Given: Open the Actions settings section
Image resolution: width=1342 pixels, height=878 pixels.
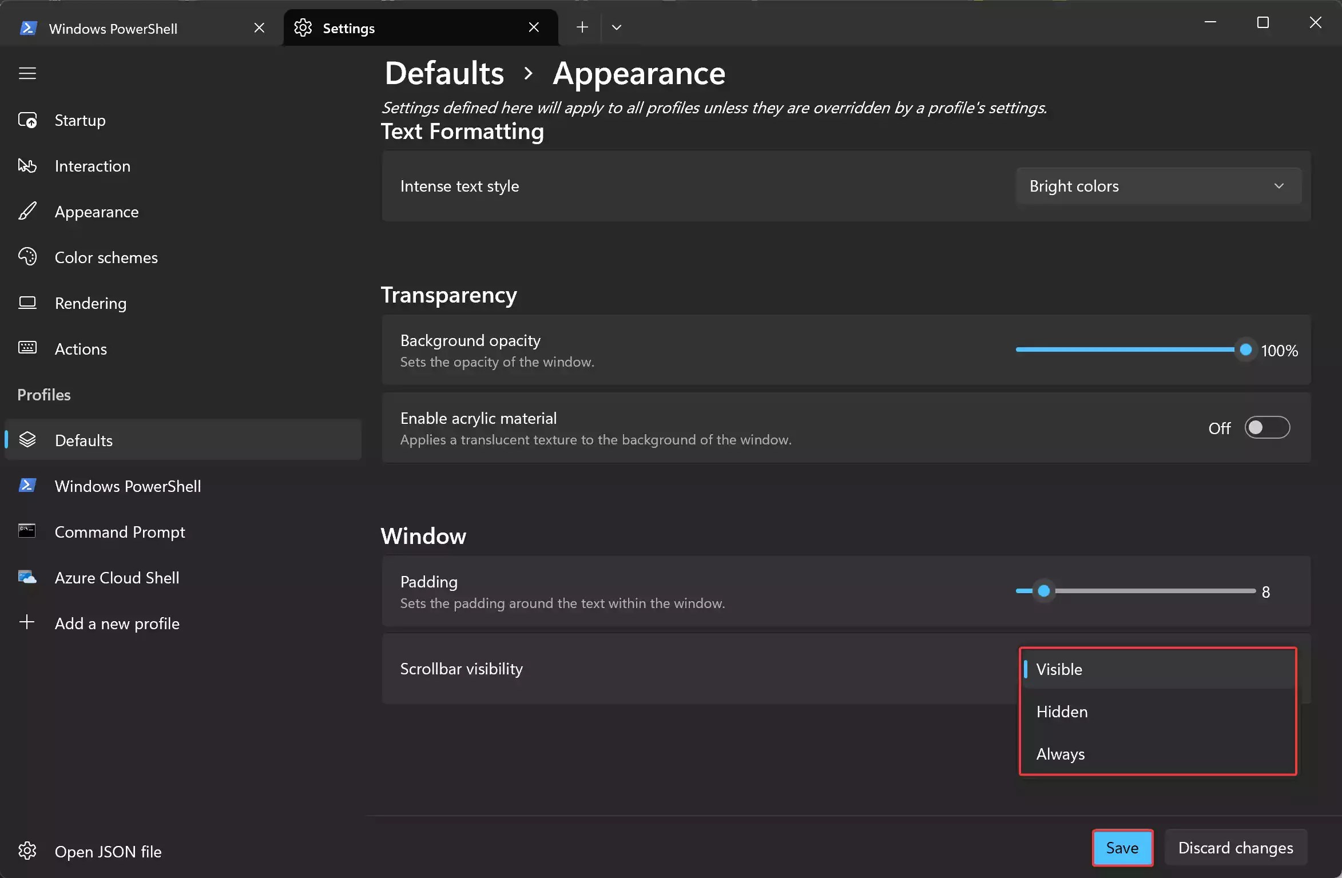Looking at the screenshot, I should click(81, 348).
